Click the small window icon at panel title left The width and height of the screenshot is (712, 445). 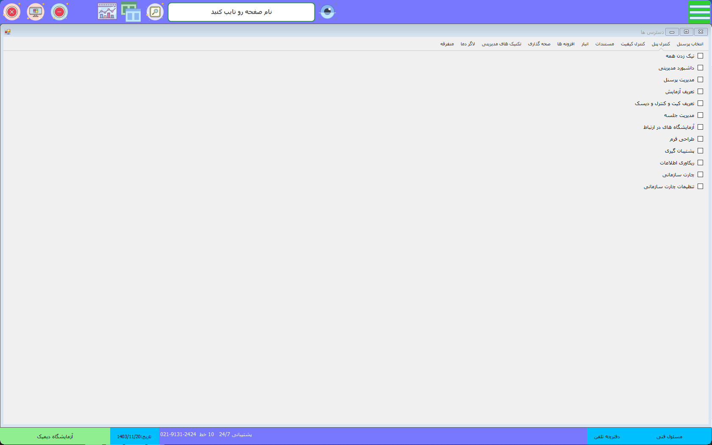[x=8, y=32]
